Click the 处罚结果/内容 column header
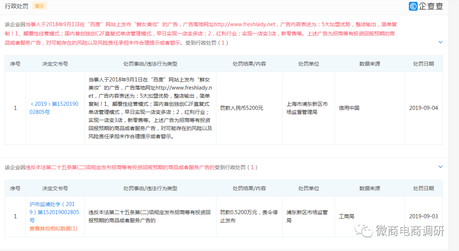 coord(249,64)
